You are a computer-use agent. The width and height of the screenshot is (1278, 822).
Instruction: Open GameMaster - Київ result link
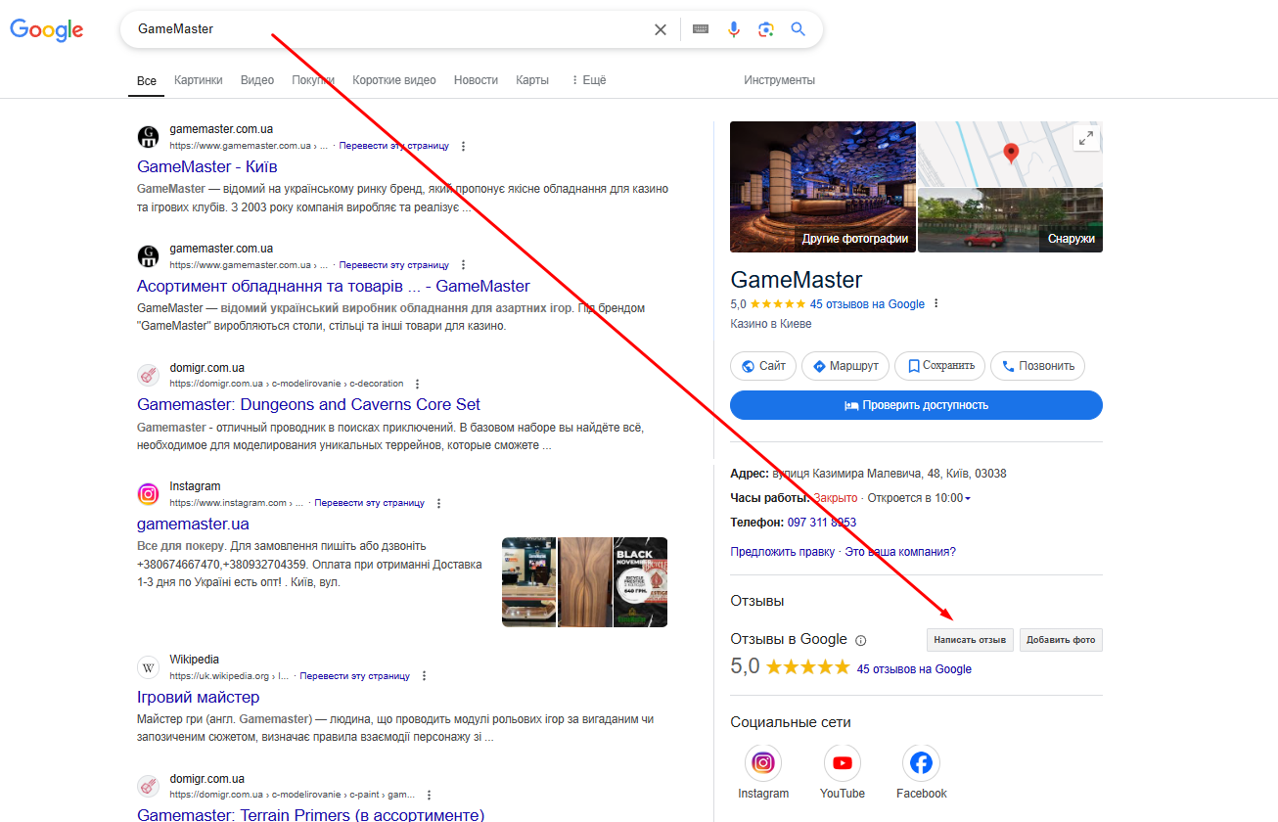click(207, 166)
